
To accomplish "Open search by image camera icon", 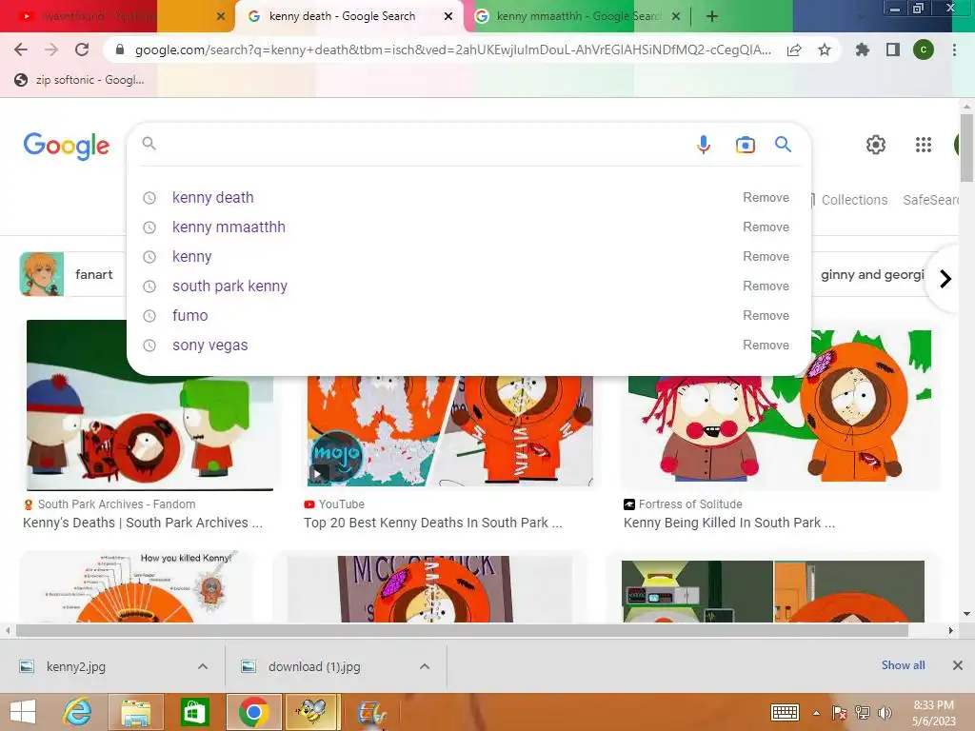I will (x=745, y=145).
